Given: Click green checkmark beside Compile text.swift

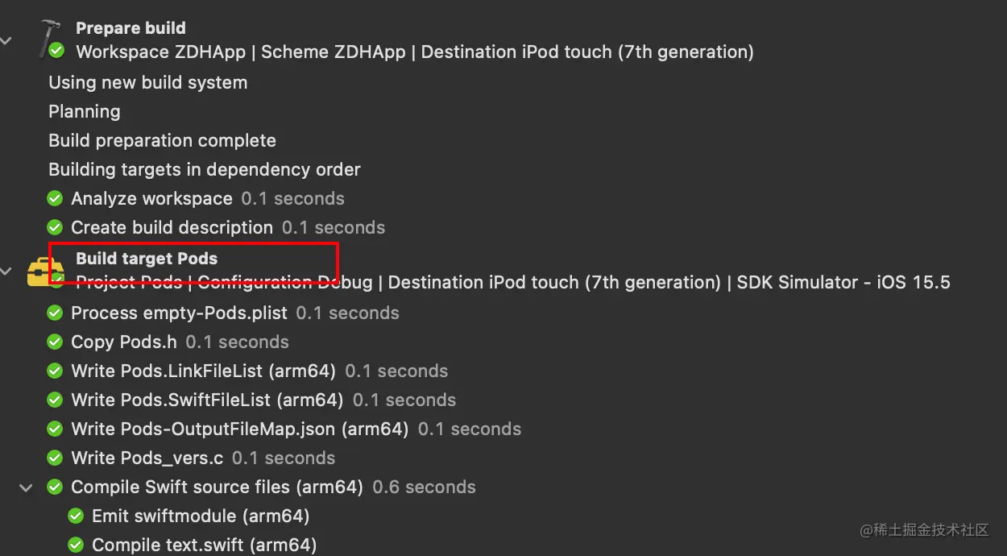Looking at the screenshot, I should 76,545.
